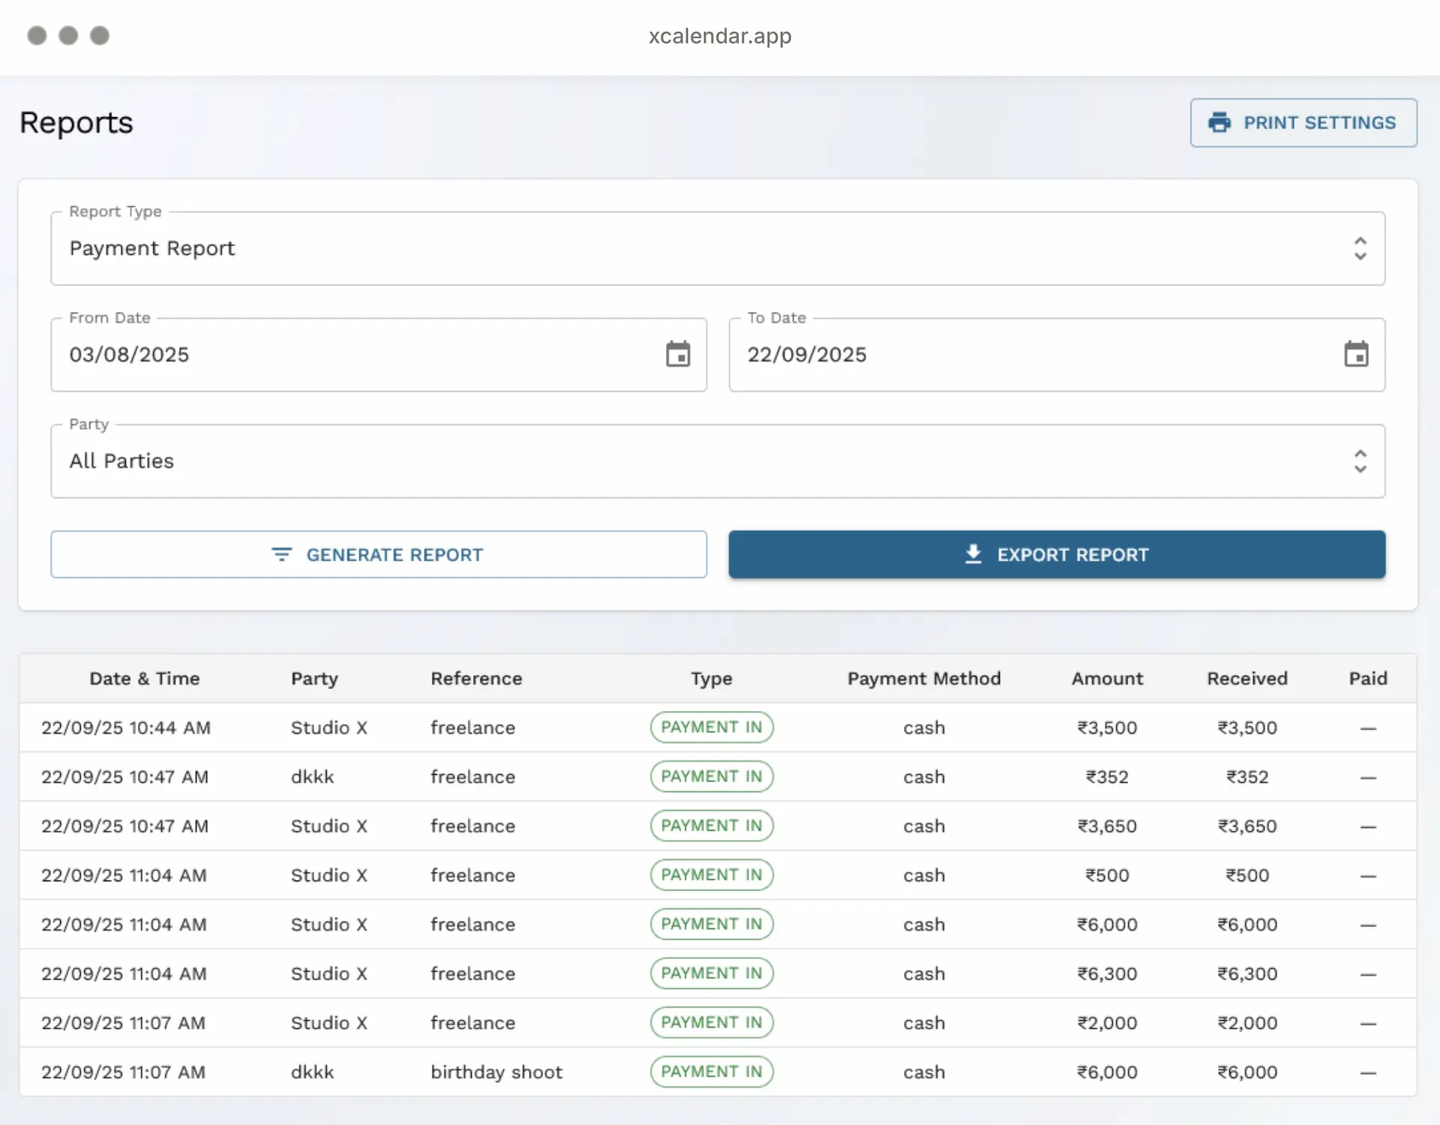Click the Export Report button
This screenshot has height=1125, width=1440.
1057,554
